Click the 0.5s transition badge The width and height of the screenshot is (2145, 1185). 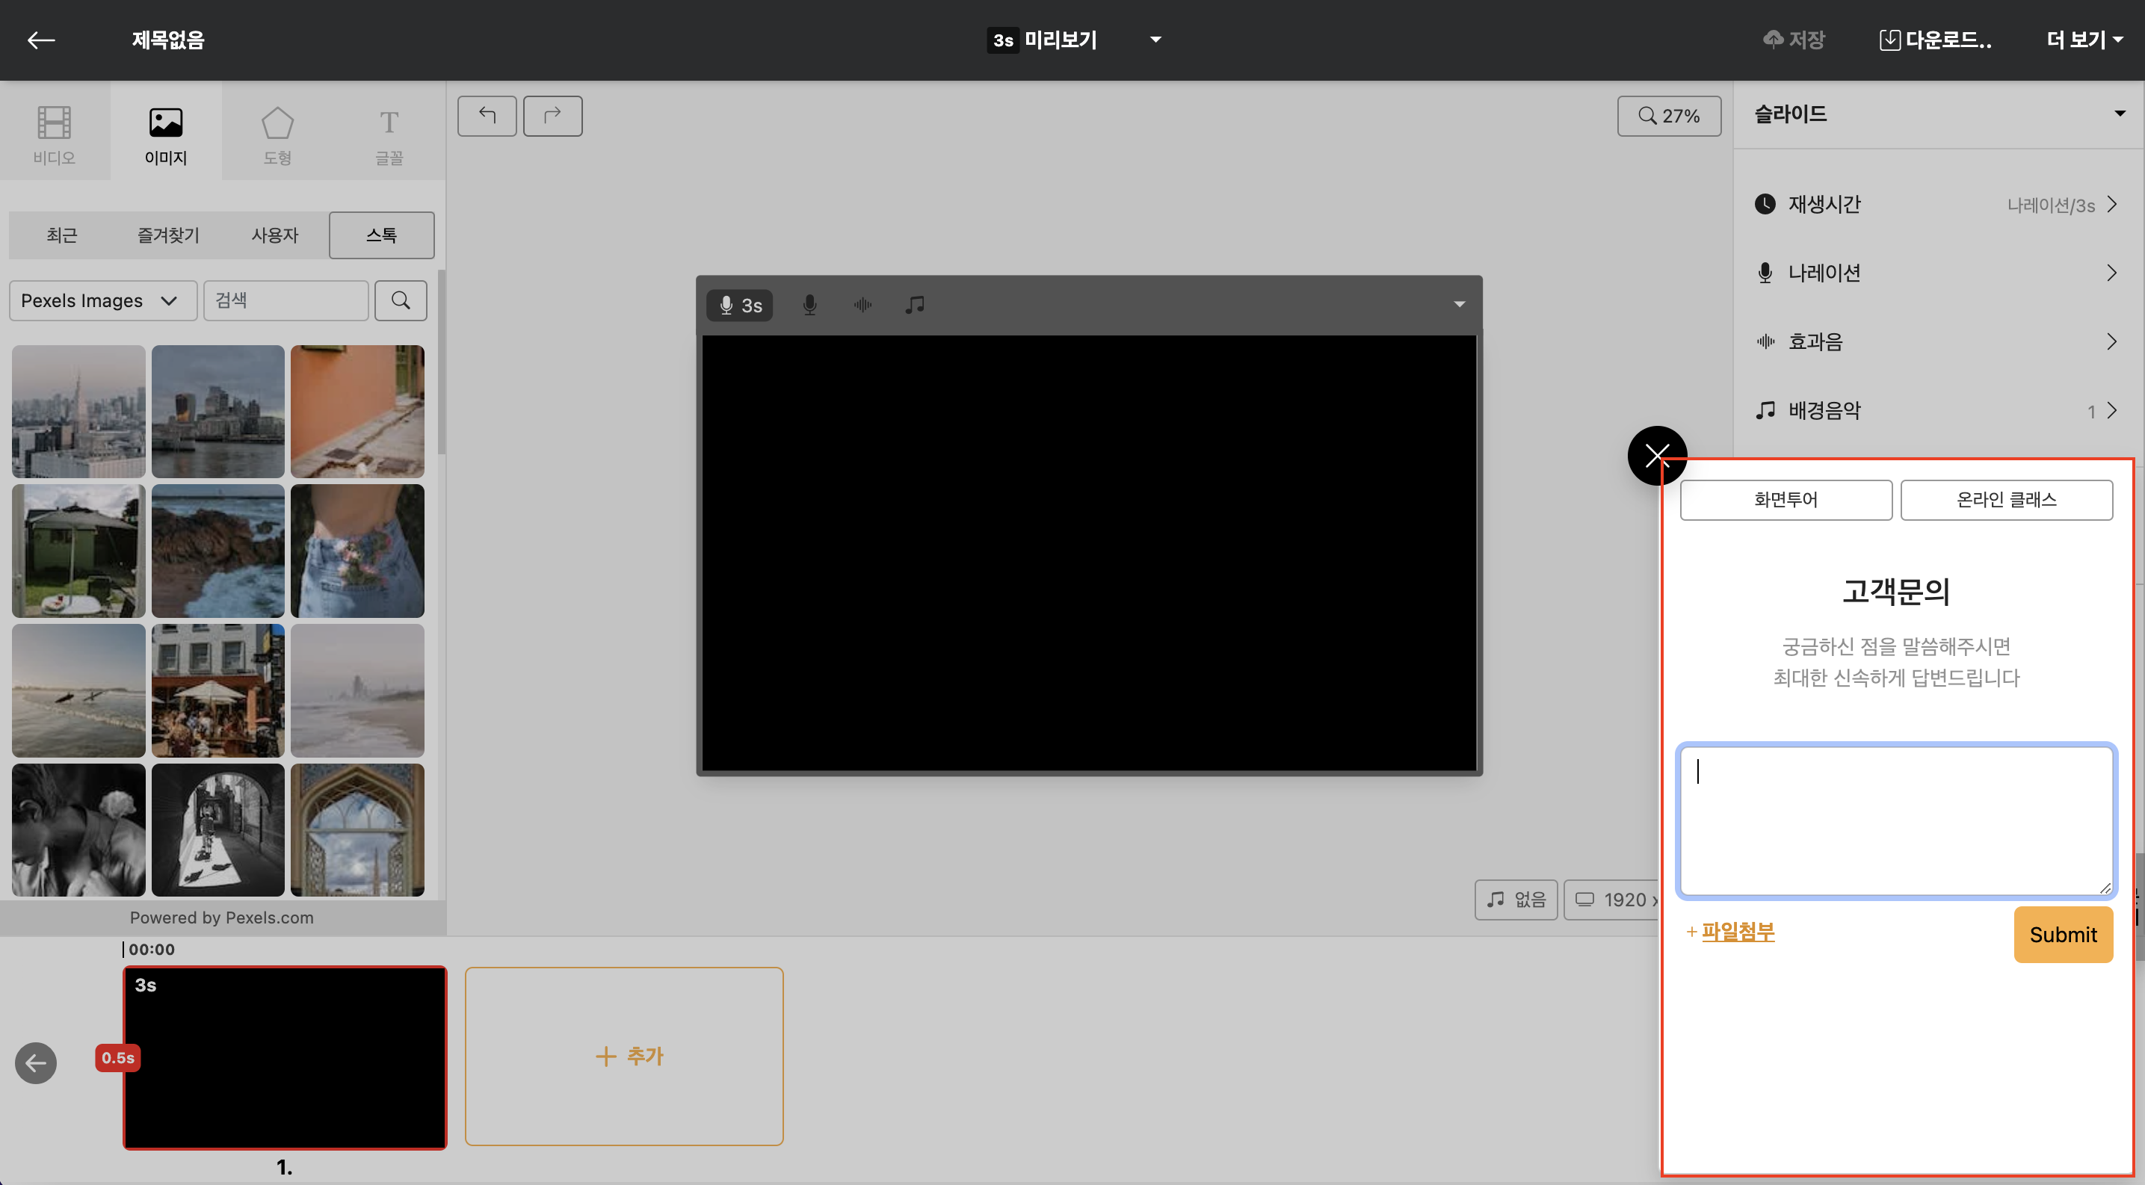click(117, 1058)
